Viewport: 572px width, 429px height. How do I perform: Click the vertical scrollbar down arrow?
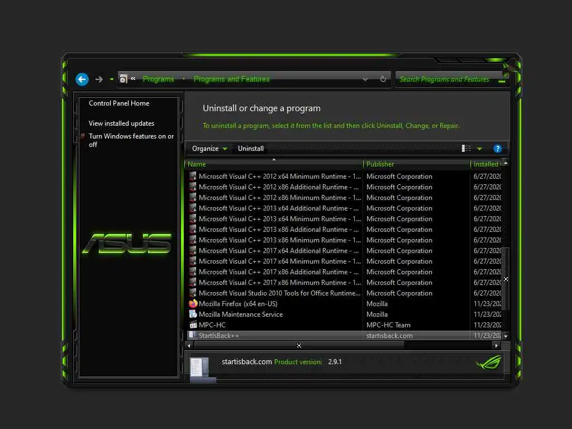pos(506,336)
